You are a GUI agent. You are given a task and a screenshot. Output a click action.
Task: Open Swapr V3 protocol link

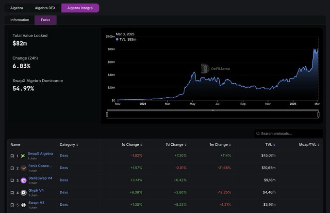pos(36,203)
